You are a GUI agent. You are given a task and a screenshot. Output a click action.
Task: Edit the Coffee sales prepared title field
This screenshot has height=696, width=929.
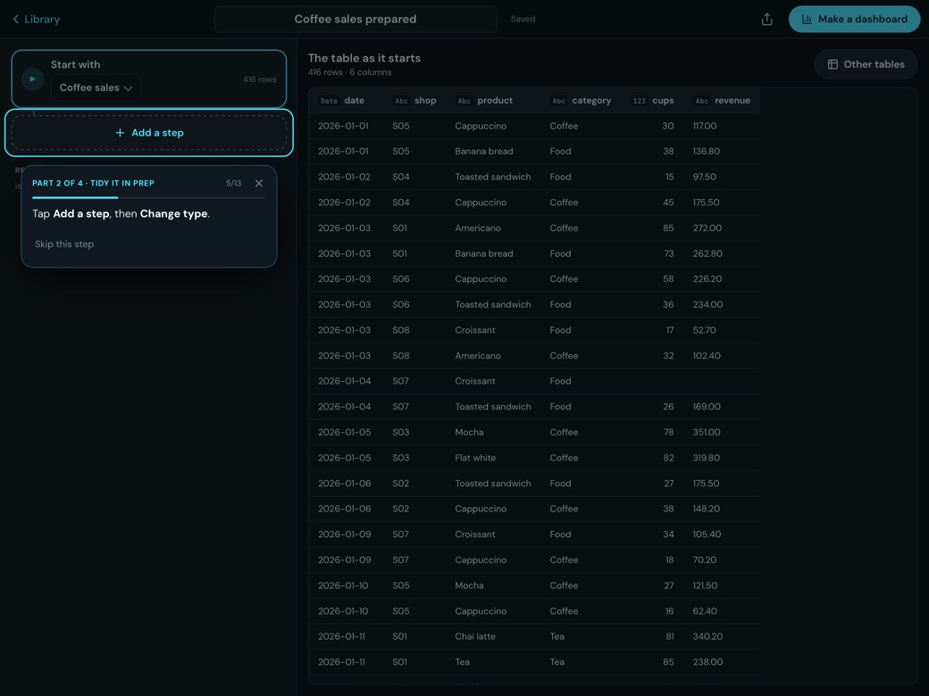click(x=356, y=19)
